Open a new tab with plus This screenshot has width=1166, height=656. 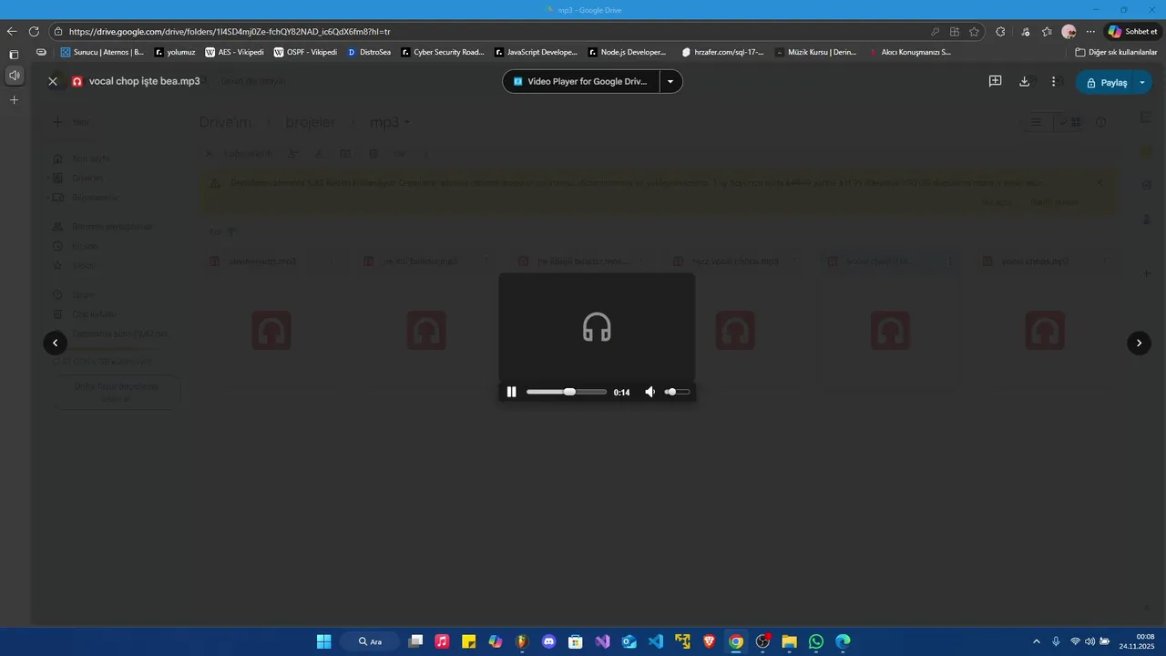14,99
